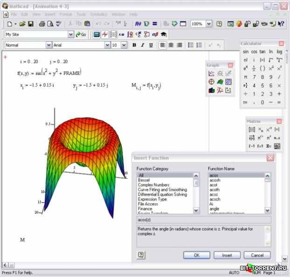This screenshot has width=290, height=277.
Task: Expand the zoom 100% dropdown
Action: (209, 24)
